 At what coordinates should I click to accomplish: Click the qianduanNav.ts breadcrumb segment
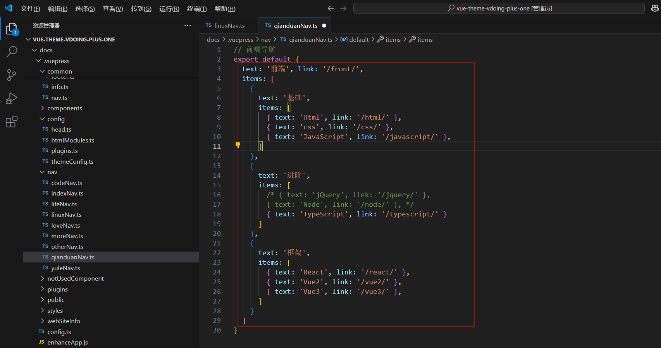(306, 39)
